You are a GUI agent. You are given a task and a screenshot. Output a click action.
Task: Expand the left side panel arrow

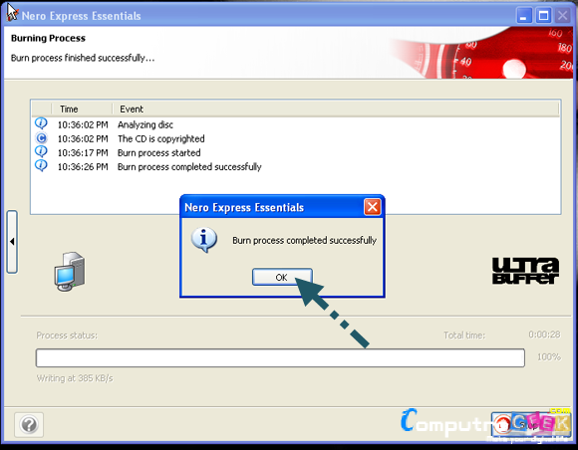tap(12, 242)
